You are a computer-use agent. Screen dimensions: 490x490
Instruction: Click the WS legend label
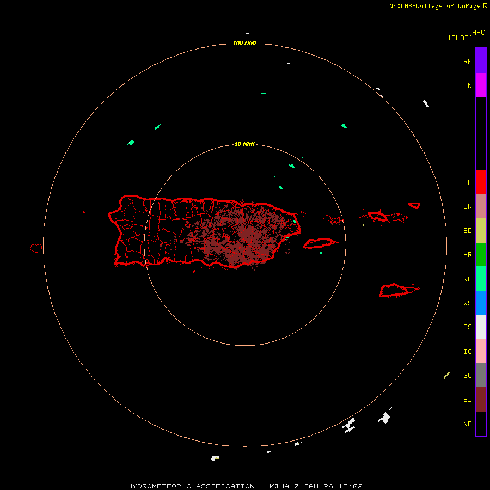pyautogui.click(x=467, y=303)
